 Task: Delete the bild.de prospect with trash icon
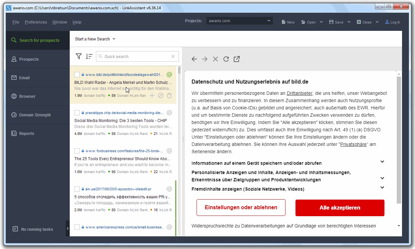(169, 95)
